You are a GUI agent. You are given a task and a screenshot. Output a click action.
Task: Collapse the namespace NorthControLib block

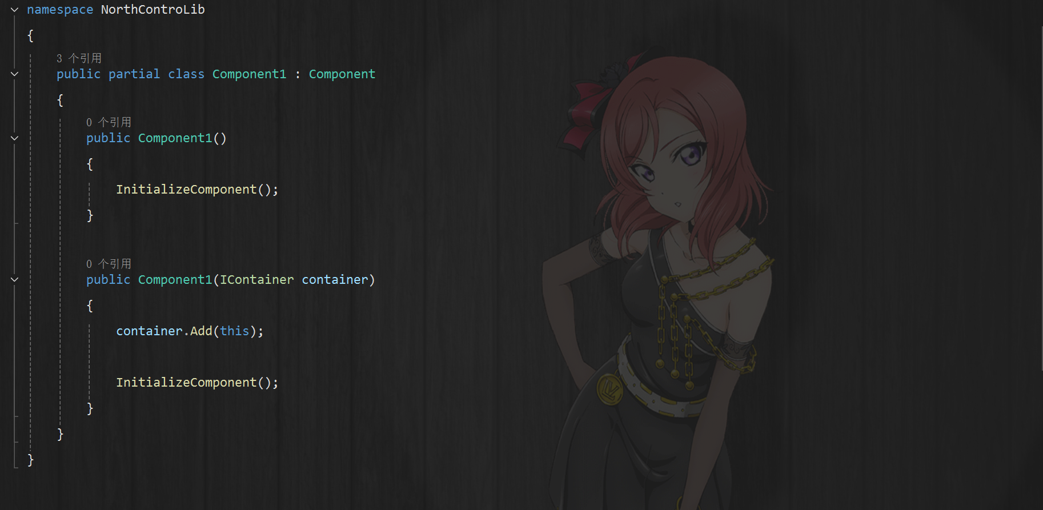[x=15, y=10]
